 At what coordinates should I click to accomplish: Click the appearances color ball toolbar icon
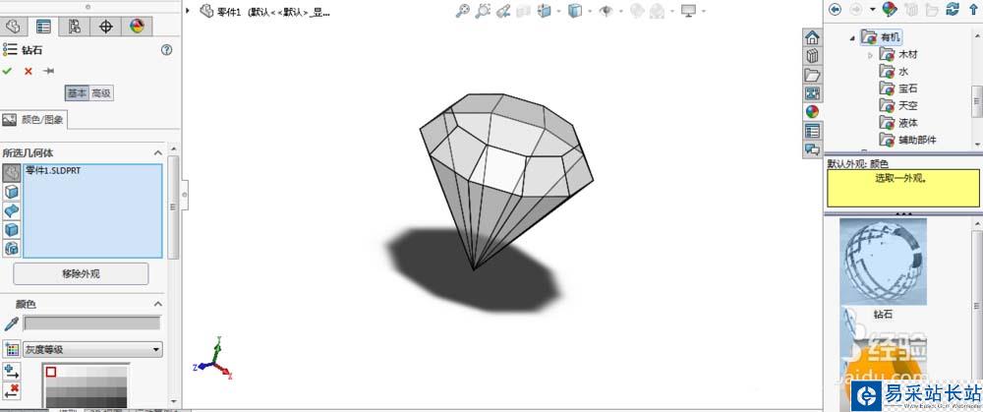coord(890,9)
